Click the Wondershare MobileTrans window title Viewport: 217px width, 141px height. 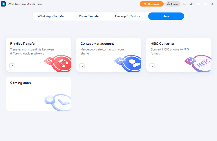click(25, 4)
